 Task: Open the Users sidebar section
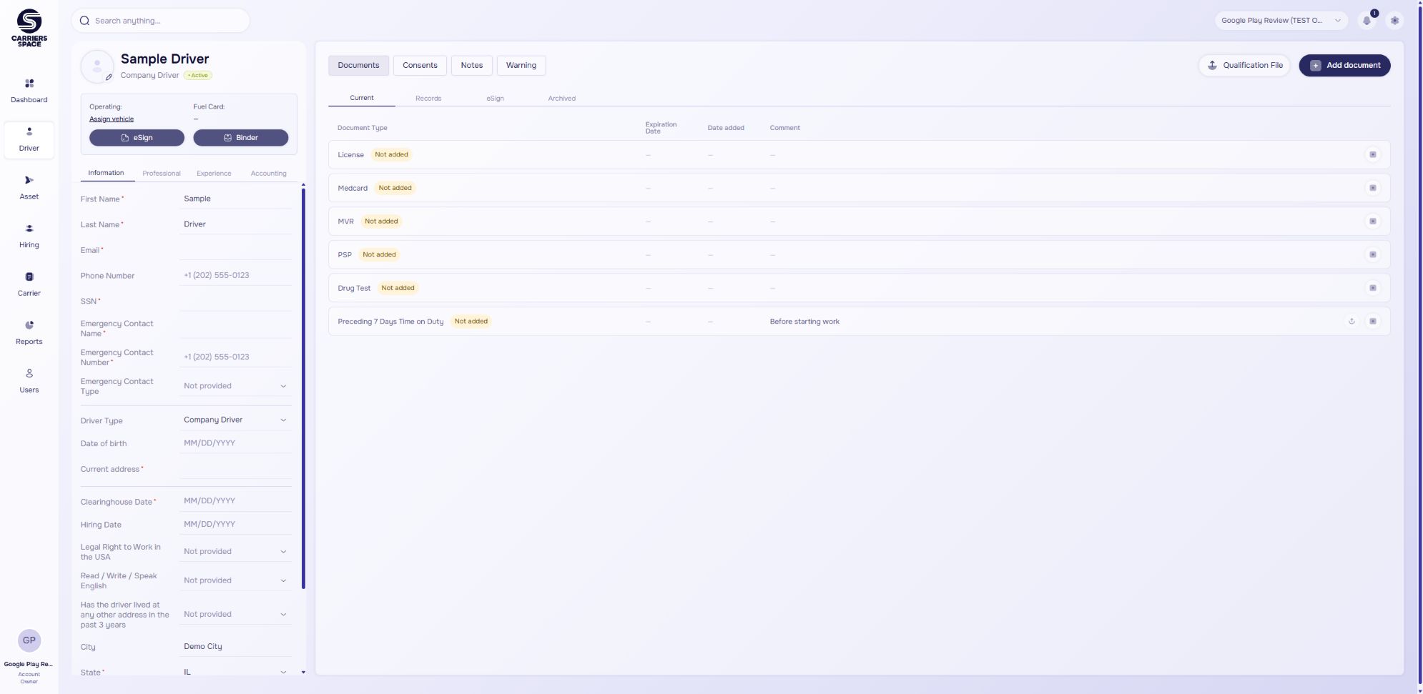coord(29,381)
